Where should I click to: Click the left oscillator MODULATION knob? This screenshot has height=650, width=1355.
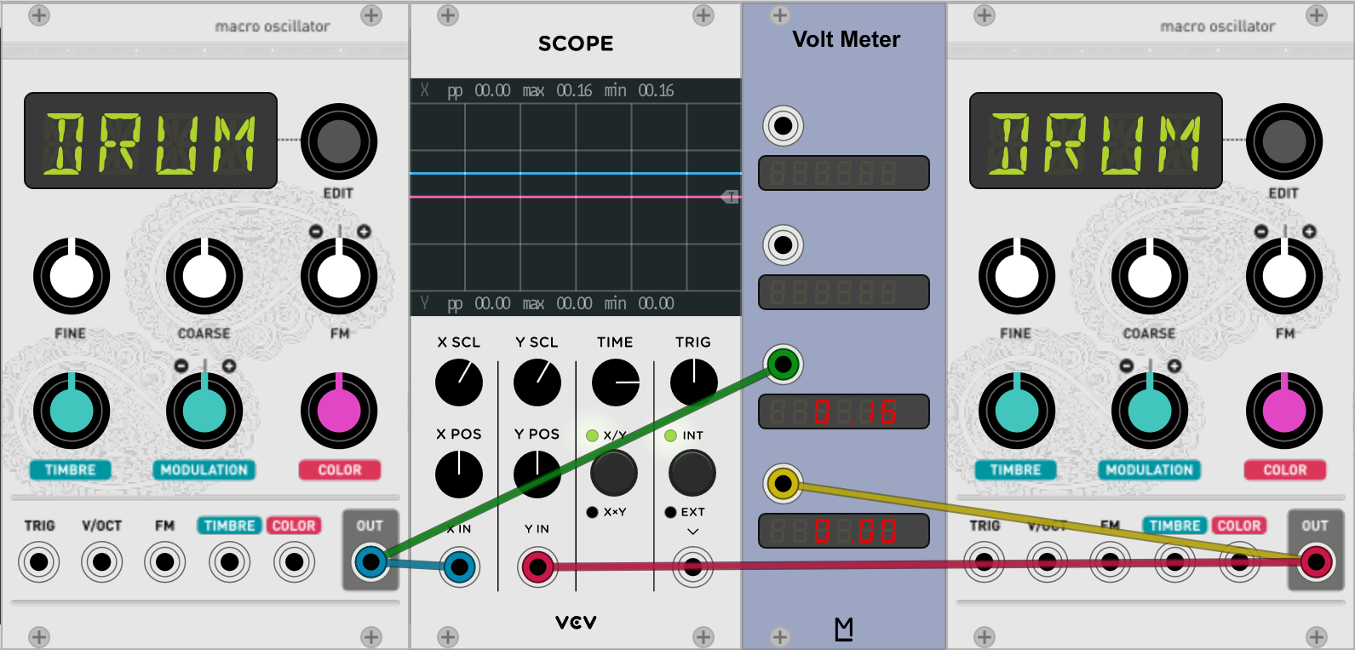[204, 411]
